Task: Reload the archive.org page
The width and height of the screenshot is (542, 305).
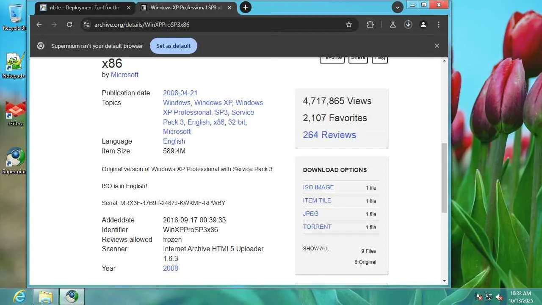Action: point(69,25)
